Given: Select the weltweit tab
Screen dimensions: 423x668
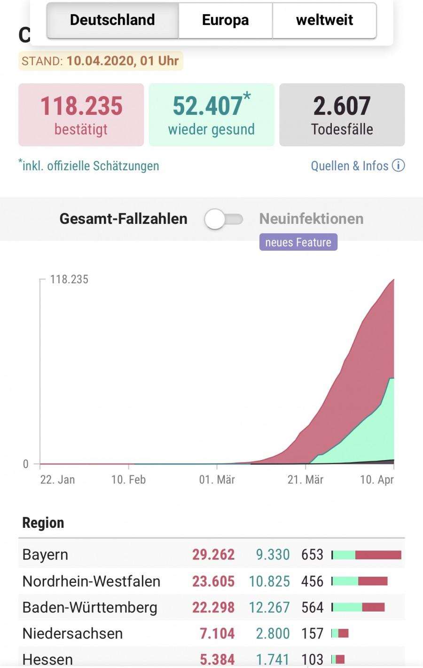Looking at the screenshot, I should pos(324,20).
